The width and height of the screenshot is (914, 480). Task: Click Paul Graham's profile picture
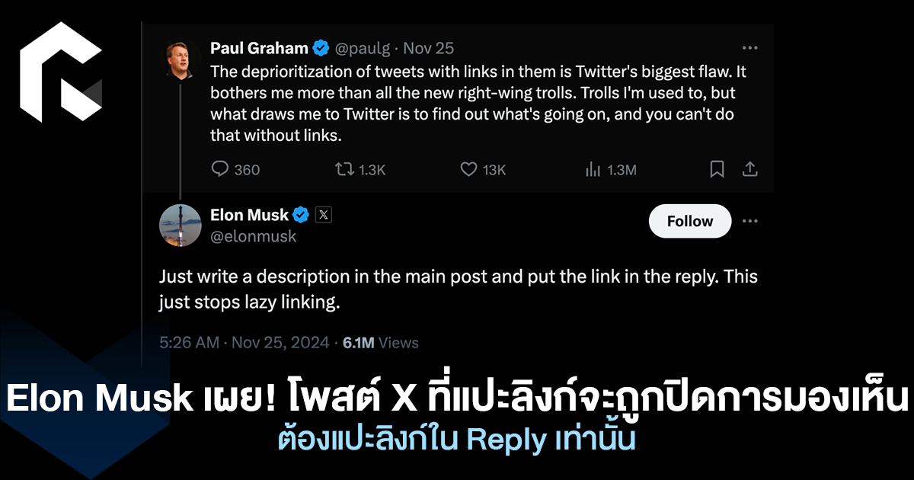181,59
